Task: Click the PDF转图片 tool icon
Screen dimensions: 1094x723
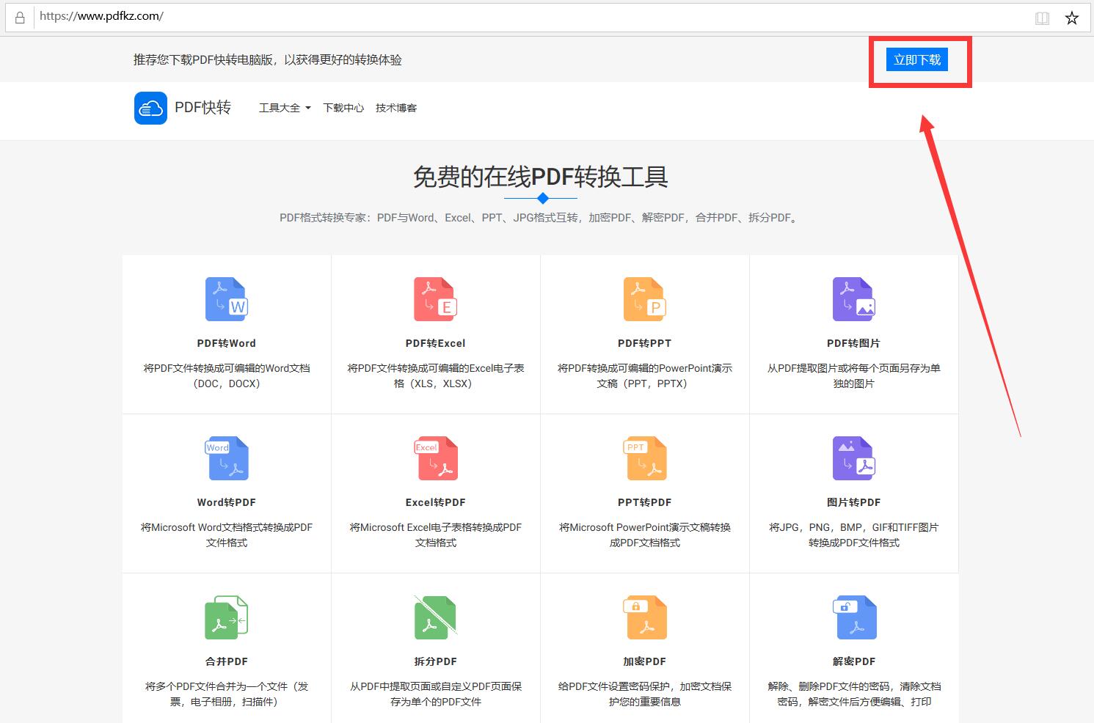Action: point(853,298)
